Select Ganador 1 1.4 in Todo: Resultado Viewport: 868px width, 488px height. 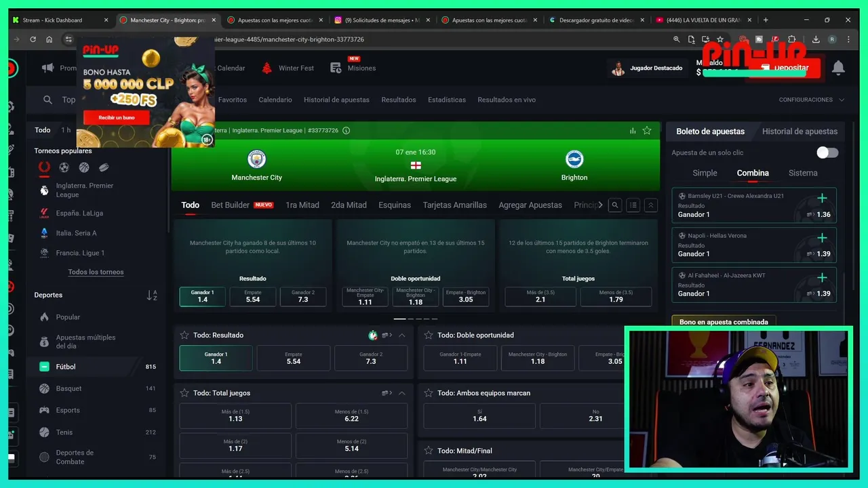point(216,358)
